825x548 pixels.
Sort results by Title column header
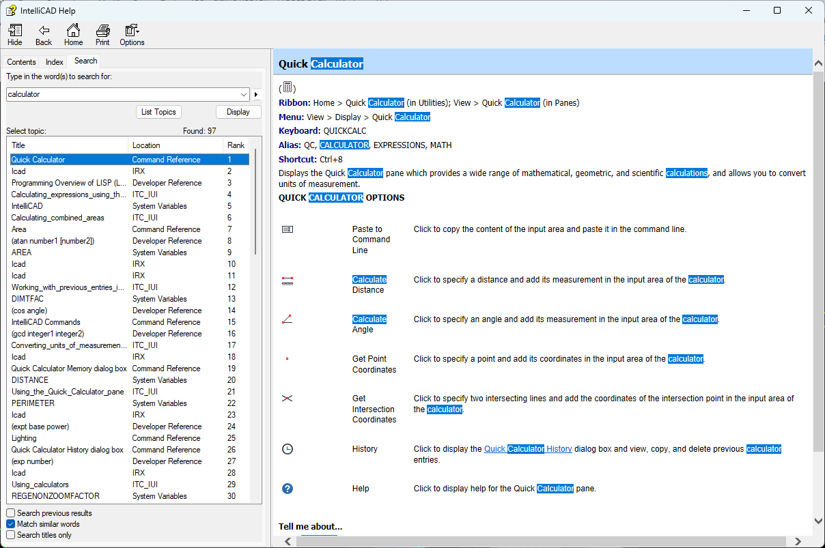(x=67, y=145)
